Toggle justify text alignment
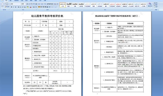This screenshot has width=163, height=96. click(45, 7)
